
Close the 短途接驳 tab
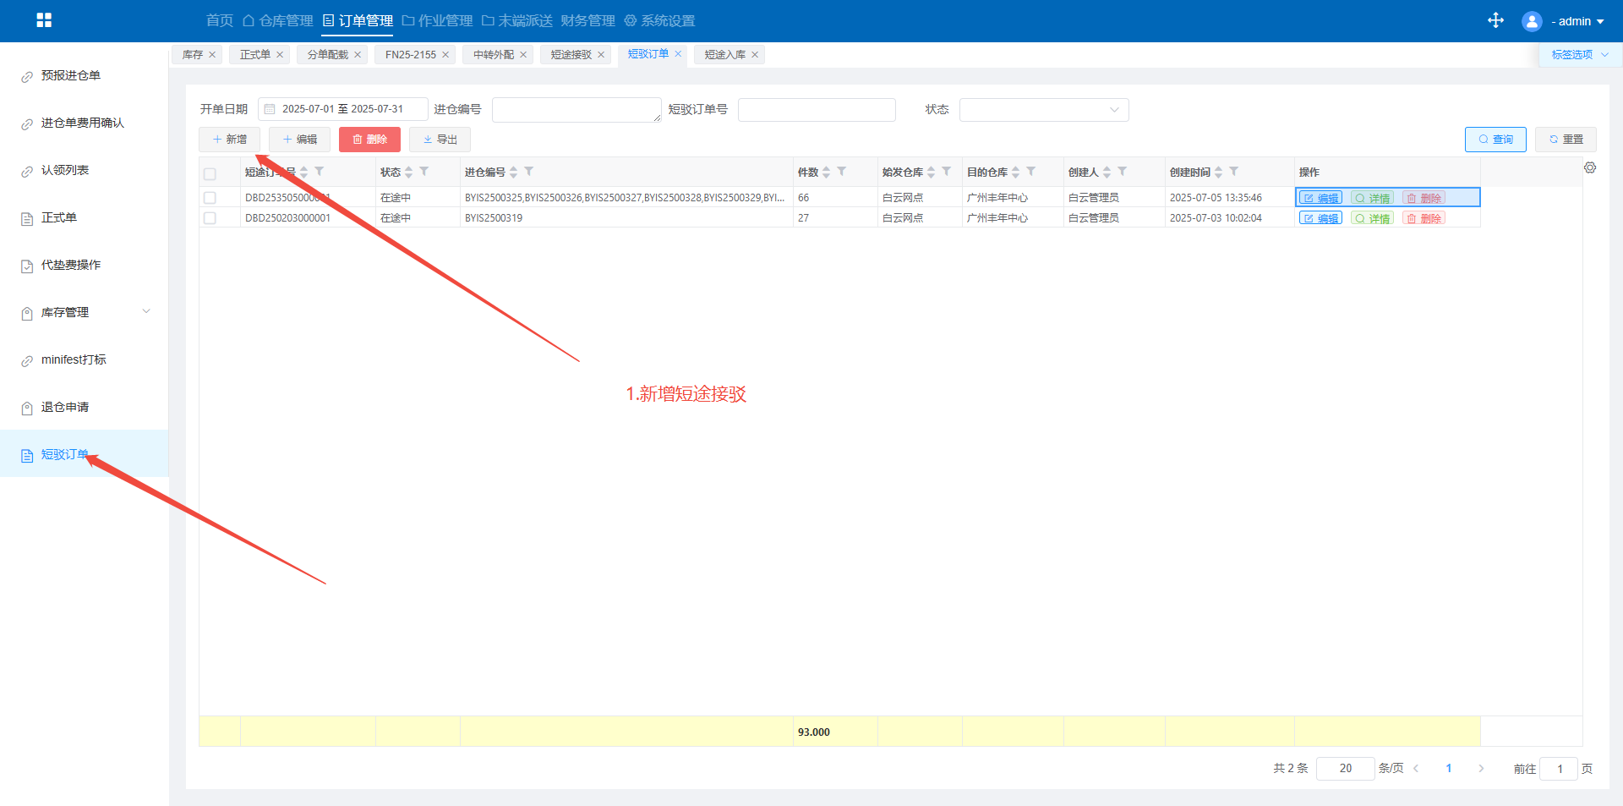point(601,55)
